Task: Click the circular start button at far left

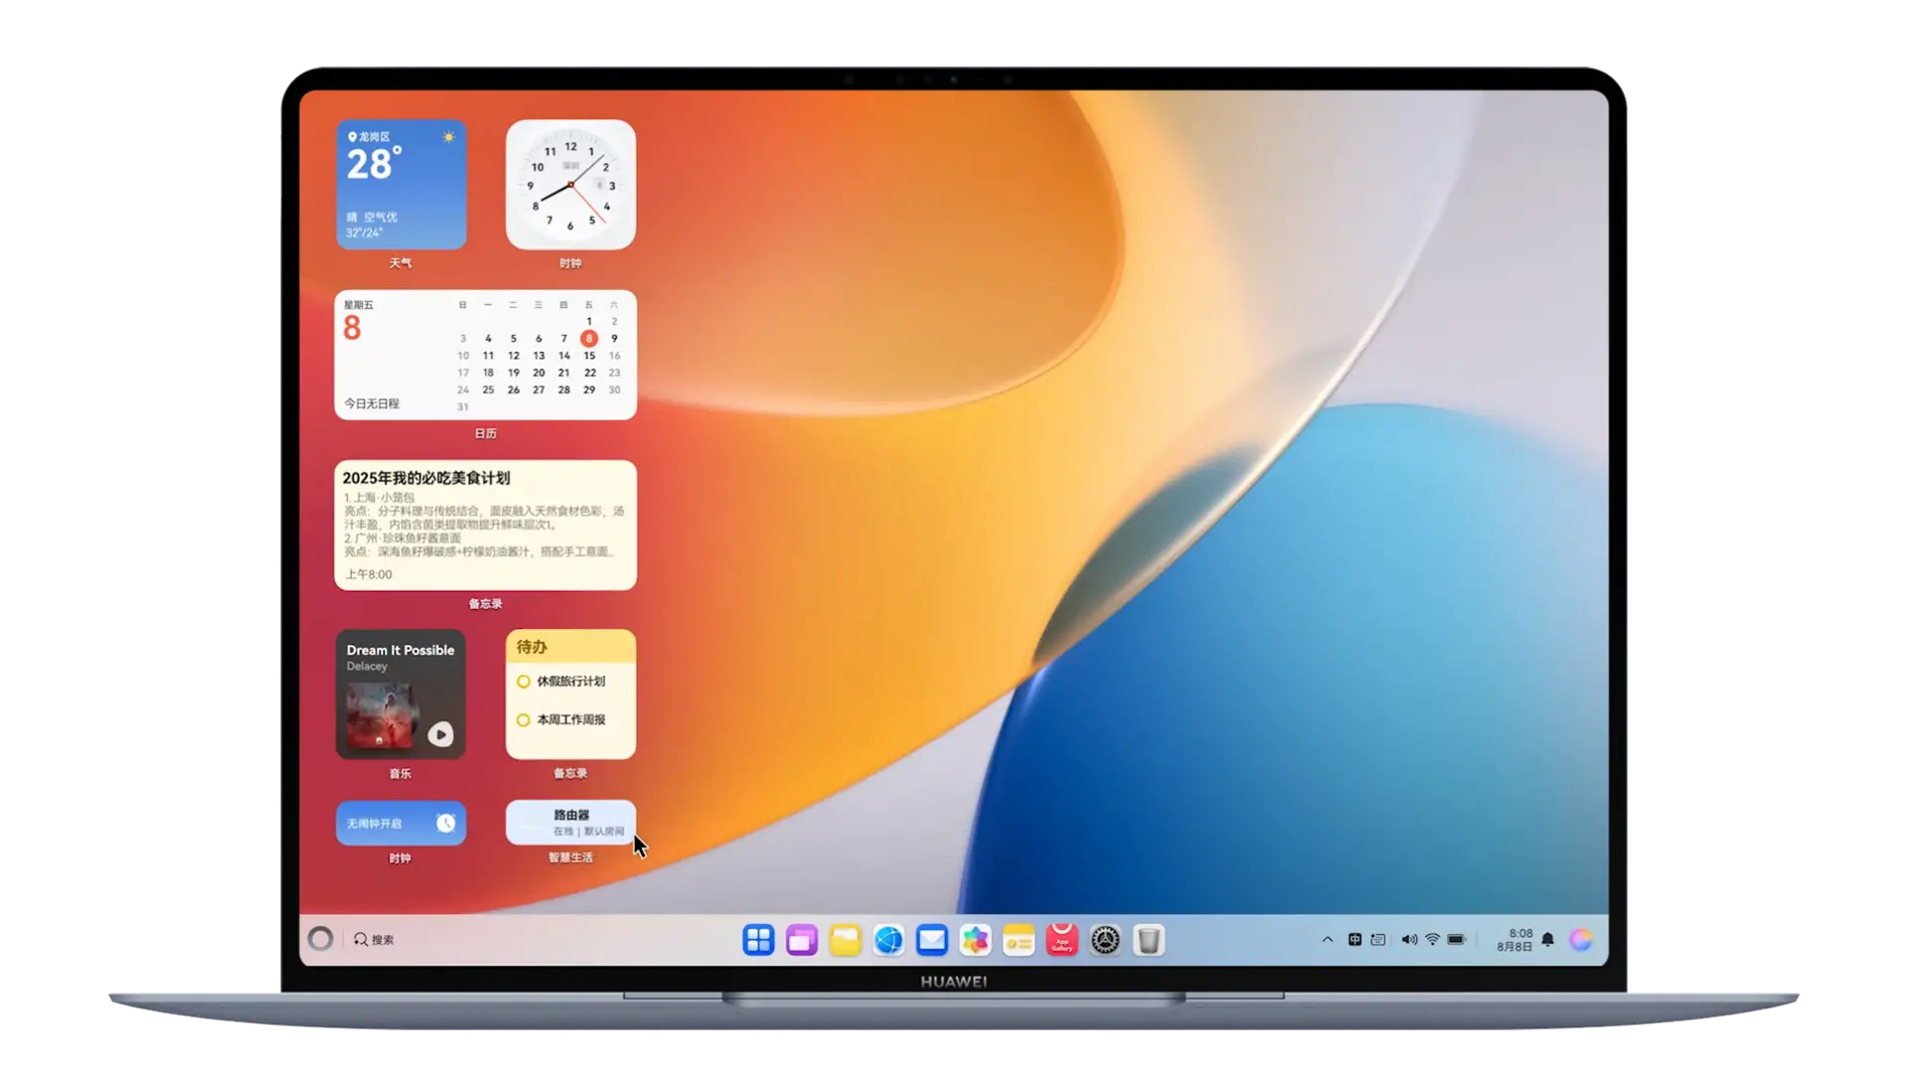Action: click(320, 939)
